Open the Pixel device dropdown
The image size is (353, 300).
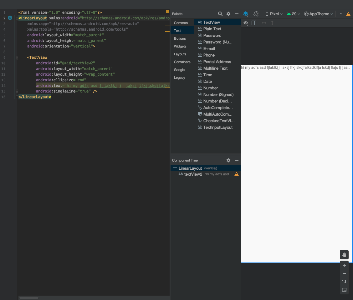pos(274,14)
